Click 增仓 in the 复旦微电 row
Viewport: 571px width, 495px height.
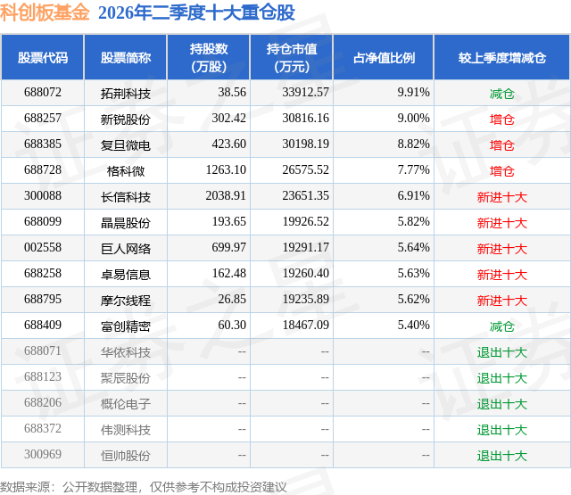pos(501,145)
